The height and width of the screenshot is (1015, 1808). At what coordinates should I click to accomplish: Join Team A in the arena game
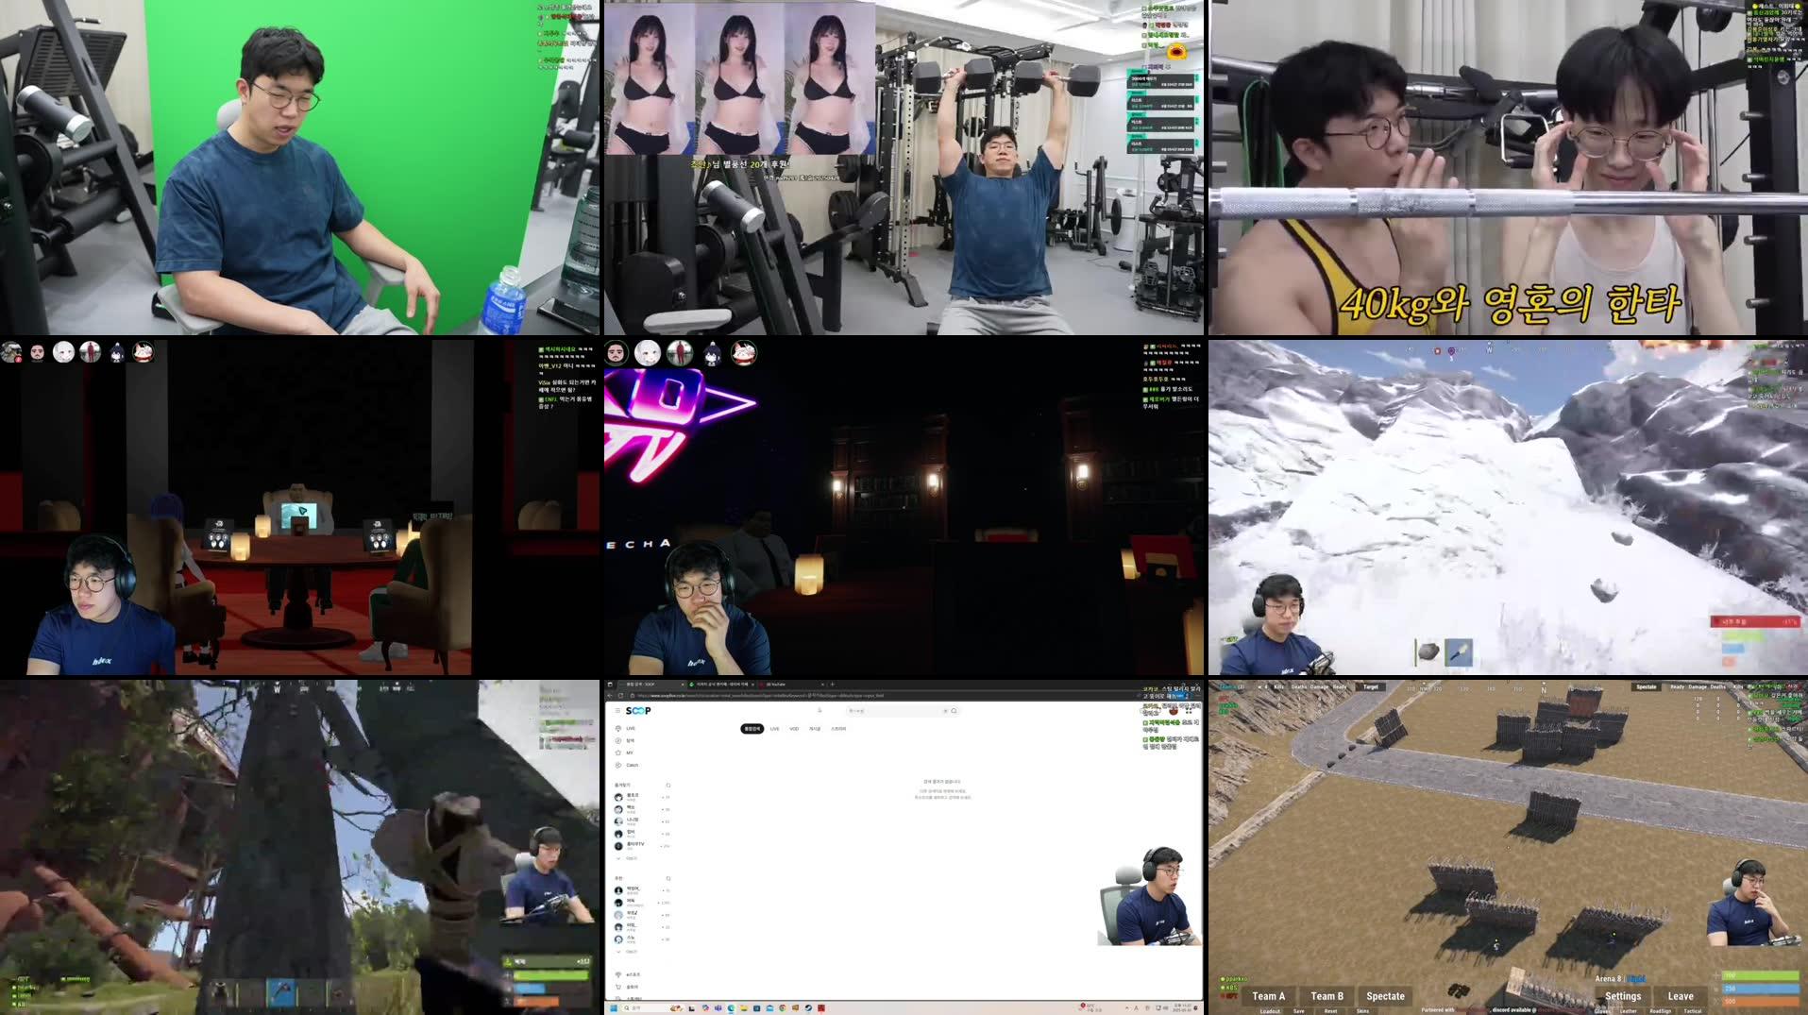click(1269, 996)
